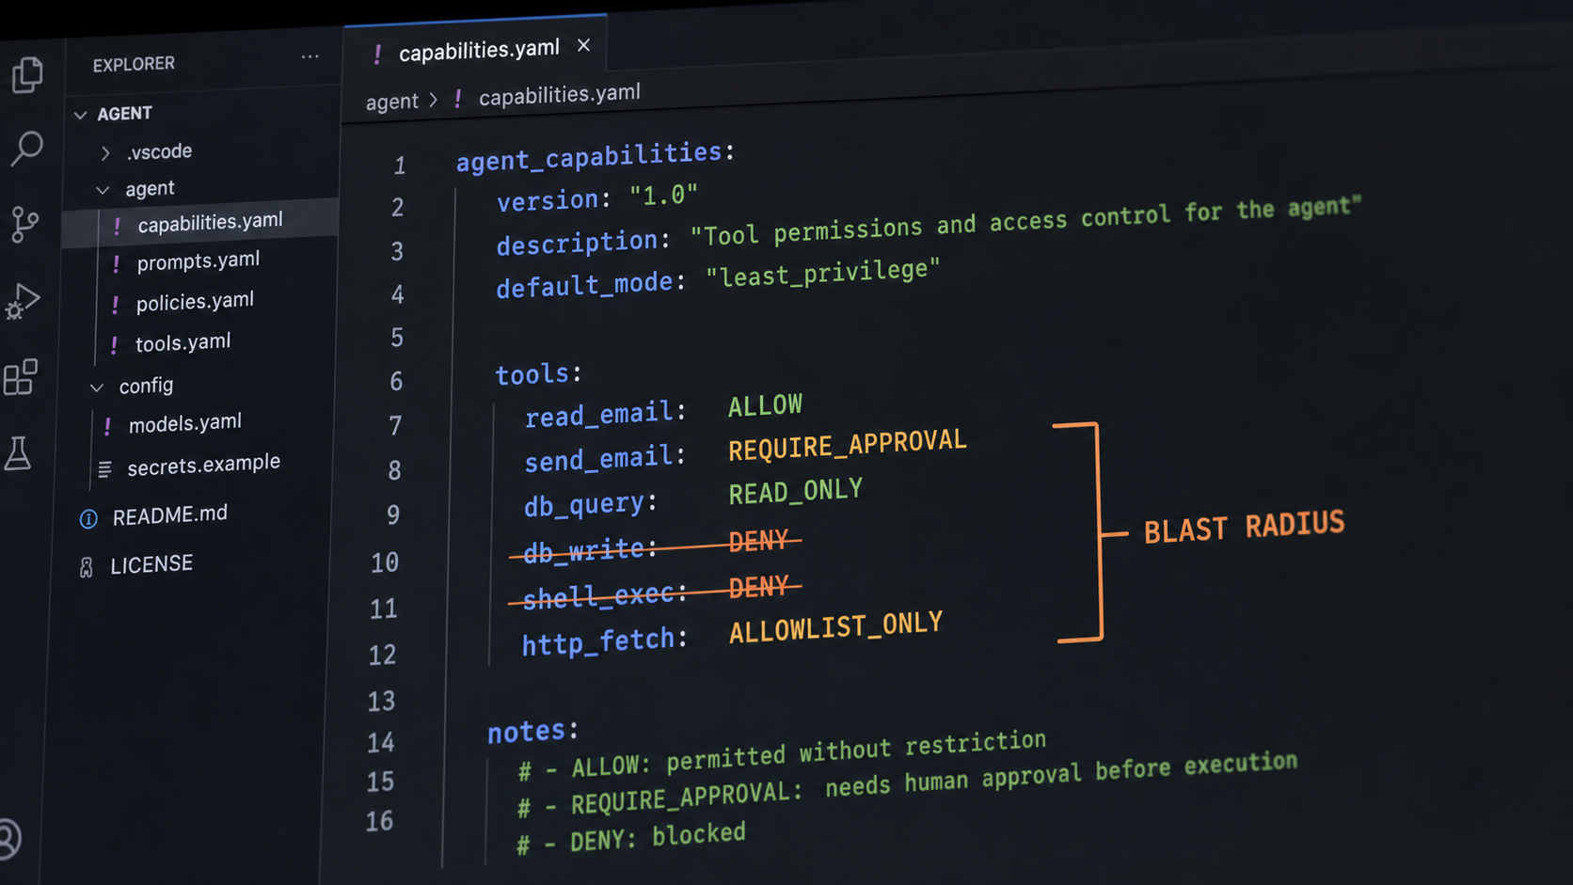Screen dimensions: 1573x885
Task: Open the Run and Debug view icon
Action: (x=23, y=301)
